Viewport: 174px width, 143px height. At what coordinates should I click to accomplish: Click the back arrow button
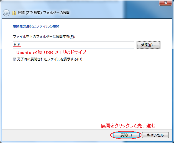[x=6, y=13]
